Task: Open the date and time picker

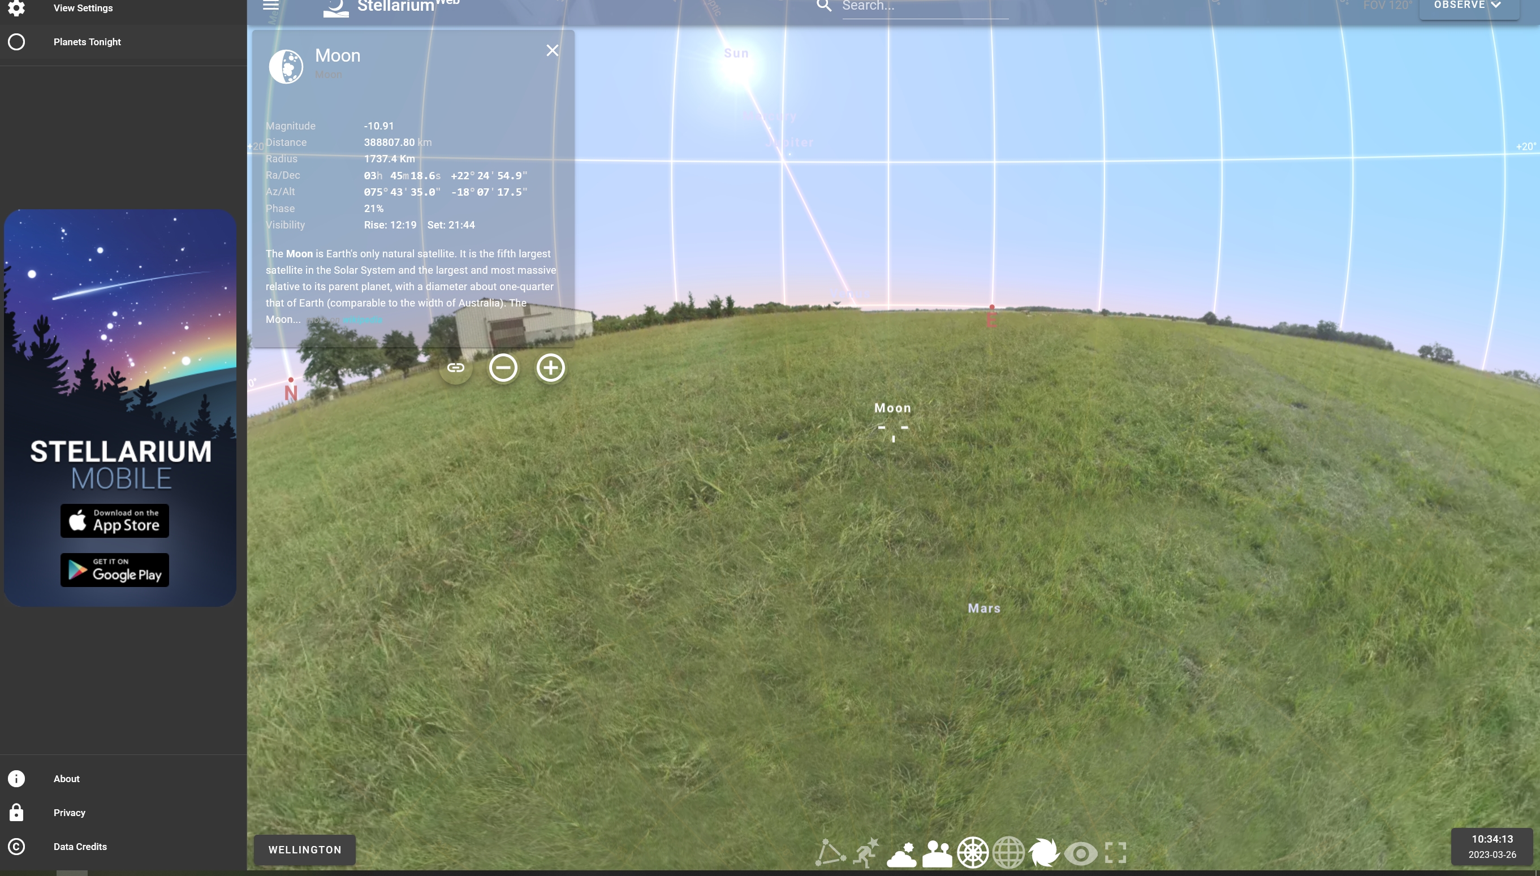Action: (x=1492, y=846)
